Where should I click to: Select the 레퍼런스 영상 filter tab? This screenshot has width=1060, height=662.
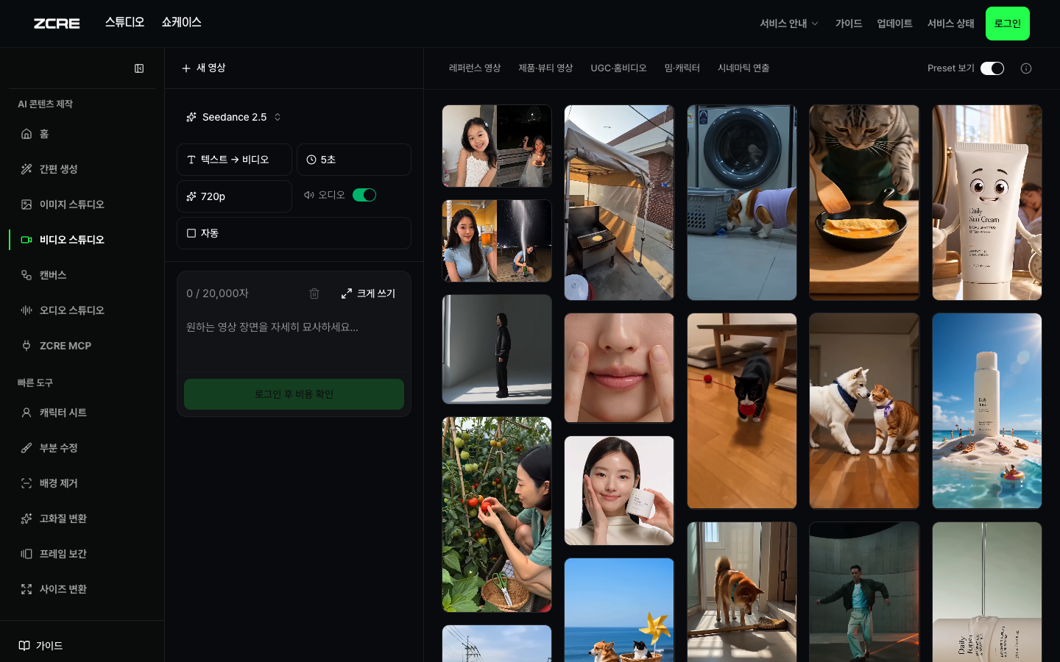tap(475, 68)
